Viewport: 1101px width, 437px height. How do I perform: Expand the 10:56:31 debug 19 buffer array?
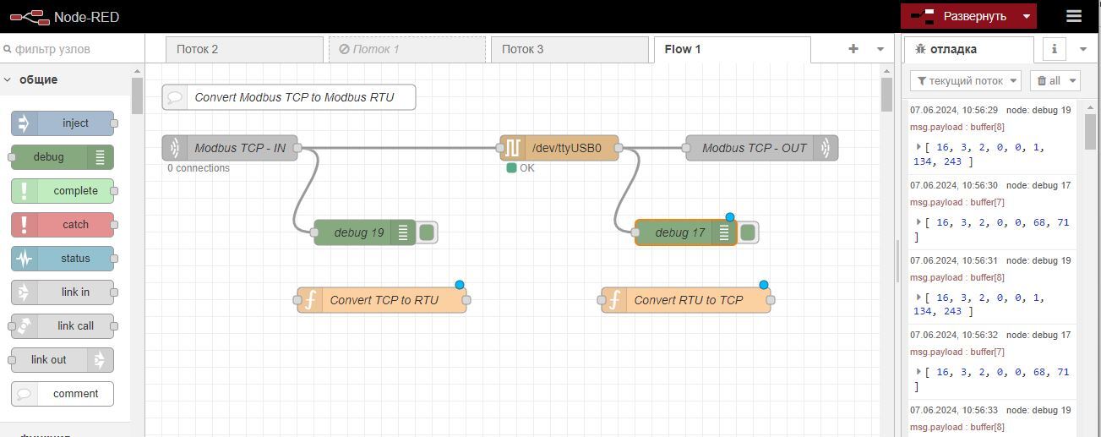click(918, 298)
